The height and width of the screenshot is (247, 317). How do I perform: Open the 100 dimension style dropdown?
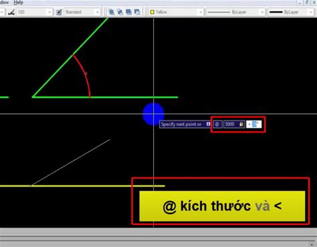(x=49, y=12)
